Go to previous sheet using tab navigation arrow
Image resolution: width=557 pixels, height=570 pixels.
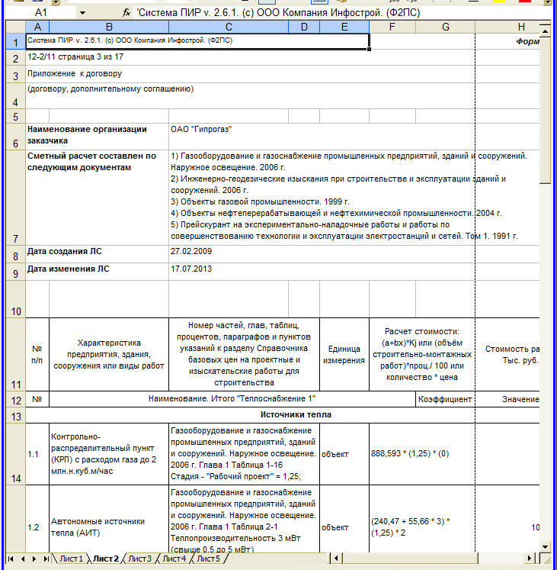coord(21,559)
